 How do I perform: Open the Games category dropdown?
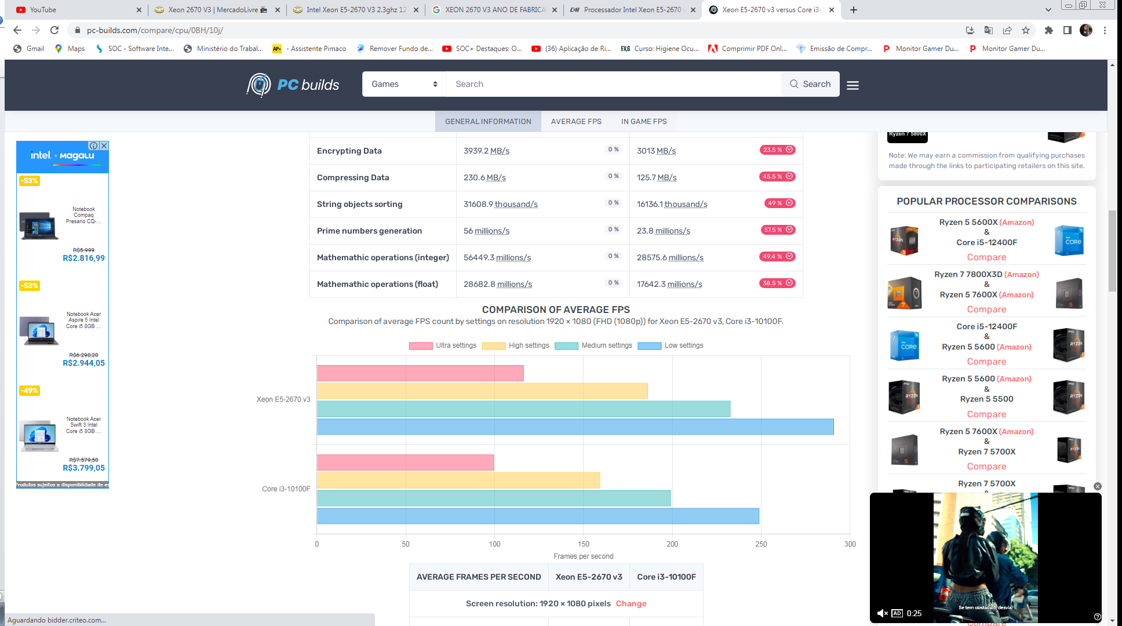[x=404, y=84]
